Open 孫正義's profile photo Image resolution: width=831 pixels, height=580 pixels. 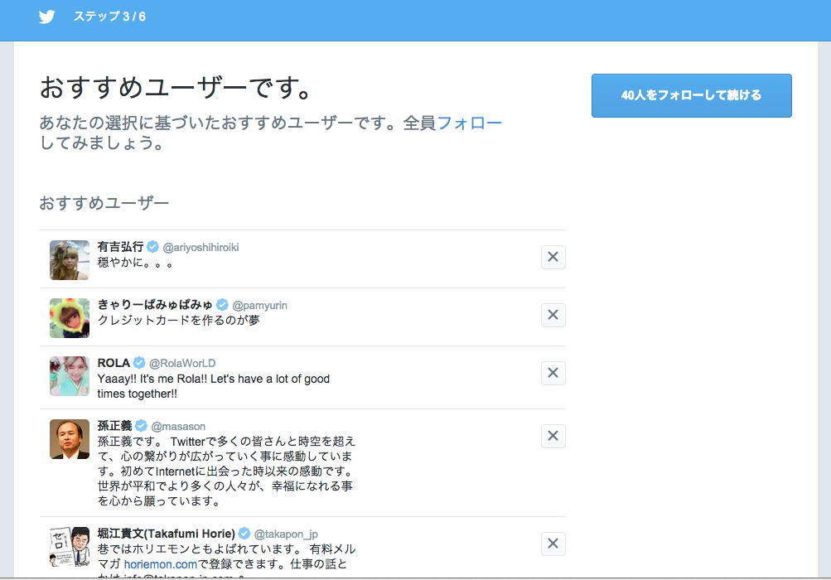pyautogui.click(x=70, y=439)
